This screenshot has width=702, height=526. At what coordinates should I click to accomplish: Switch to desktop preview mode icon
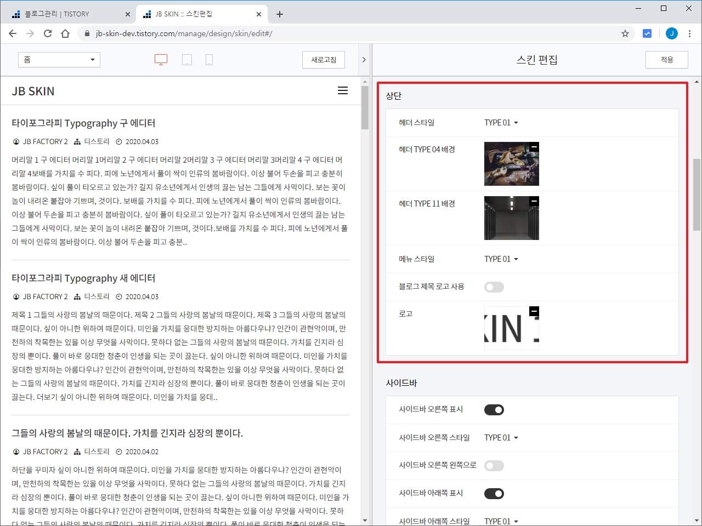pos(161,60)
